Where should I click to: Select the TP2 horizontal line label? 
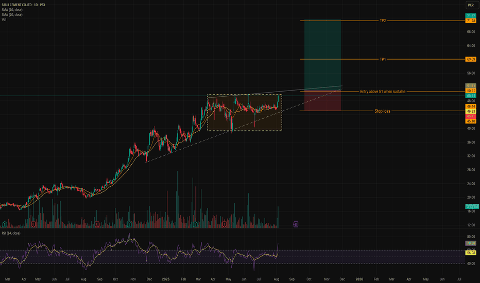(383, 21)
